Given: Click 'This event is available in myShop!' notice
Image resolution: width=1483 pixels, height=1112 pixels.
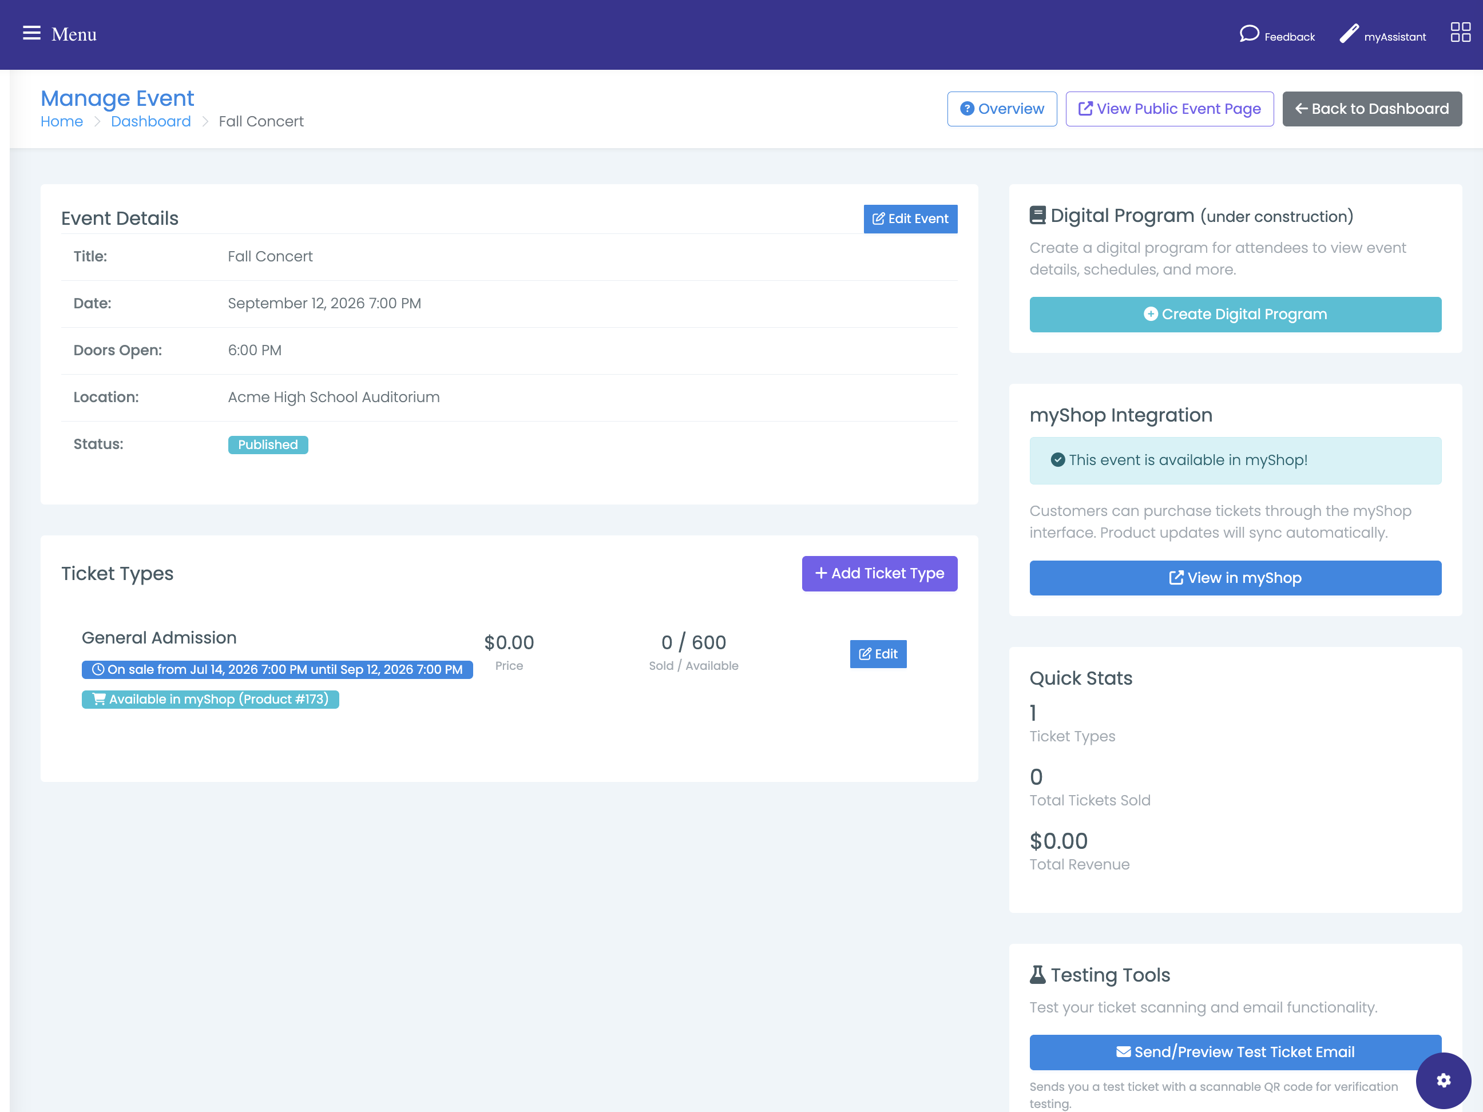Looking at the screenshot, I should click(x=1235, y=460).
